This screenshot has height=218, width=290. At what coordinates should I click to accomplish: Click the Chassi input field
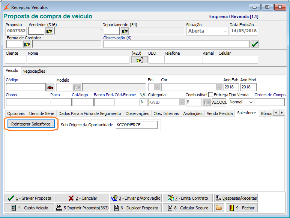point(28,102)
